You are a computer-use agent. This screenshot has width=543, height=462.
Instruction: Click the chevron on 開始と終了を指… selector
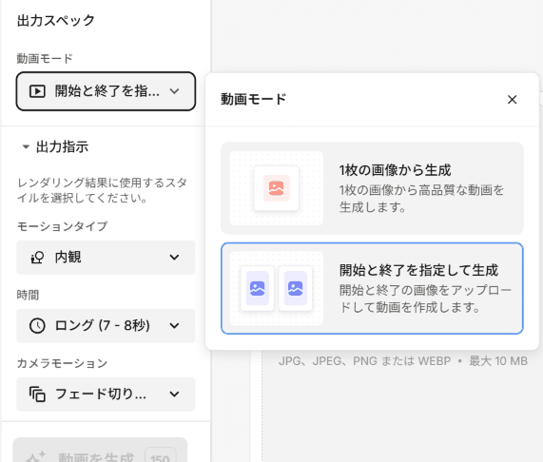[x=174, y=91]
